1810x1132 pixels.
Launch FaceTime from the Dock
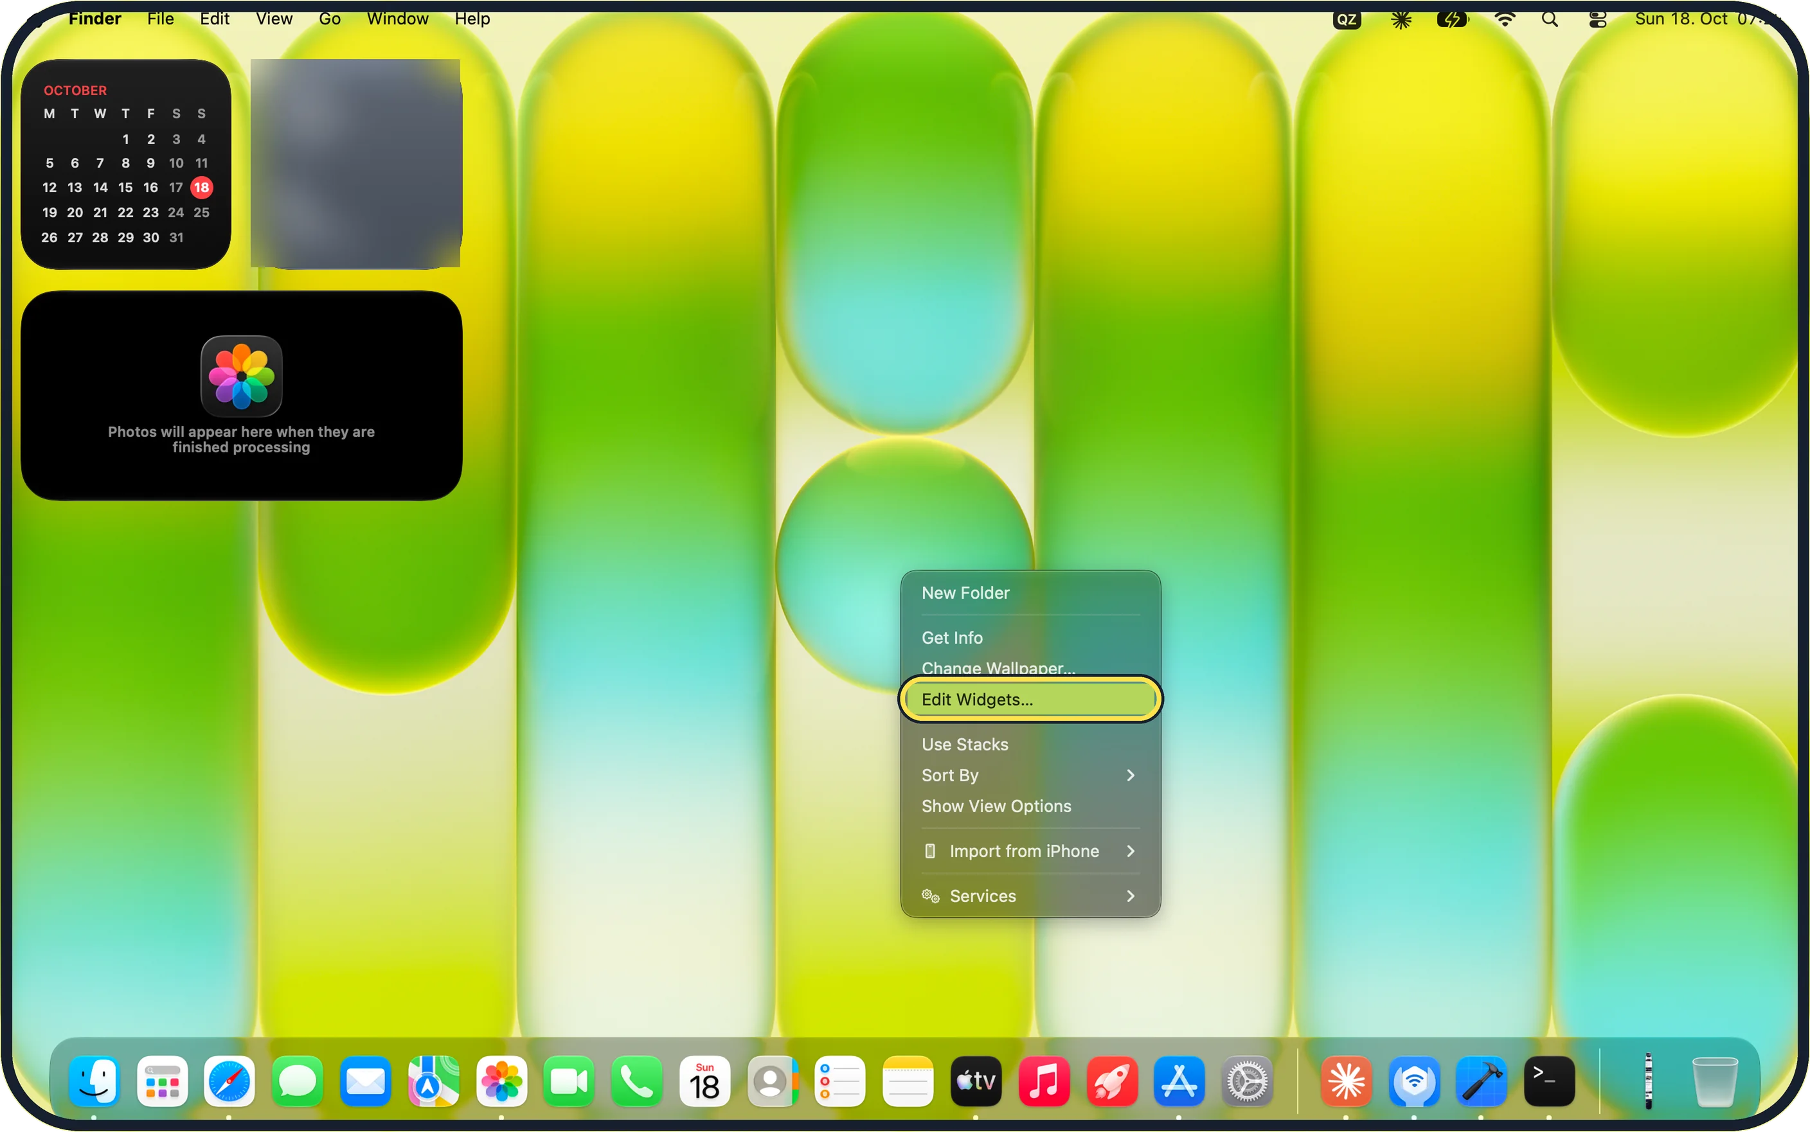click(568, 1081)
